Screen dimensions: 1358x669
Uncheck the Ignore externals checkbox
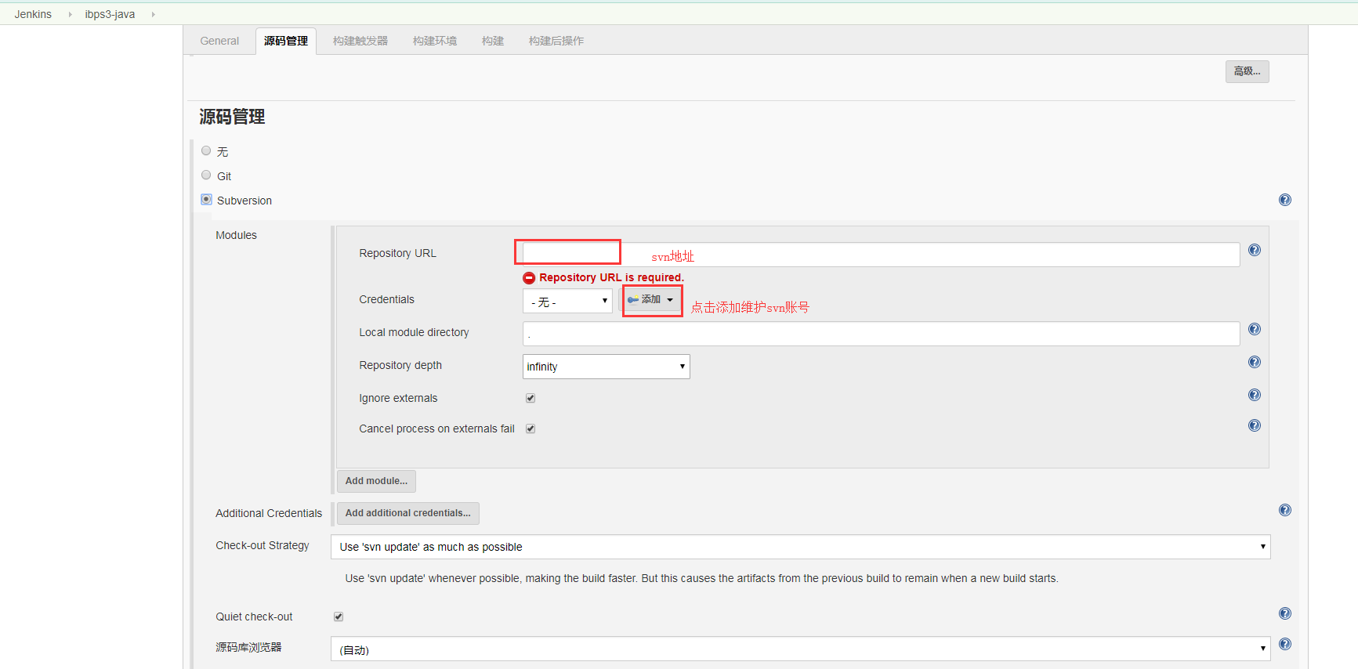point(531,398)
